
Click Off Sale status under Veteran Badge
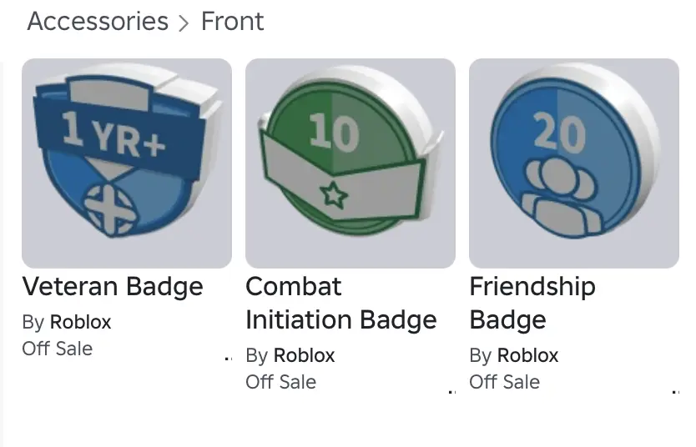pyautogui.click(x=57, y=349)
